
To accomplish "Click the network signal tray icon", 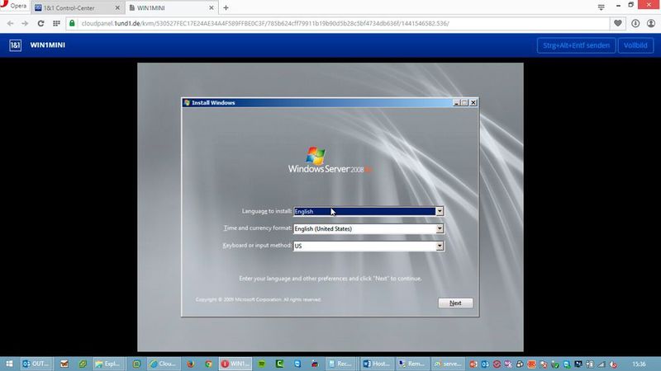I will [x=602, y=364].
